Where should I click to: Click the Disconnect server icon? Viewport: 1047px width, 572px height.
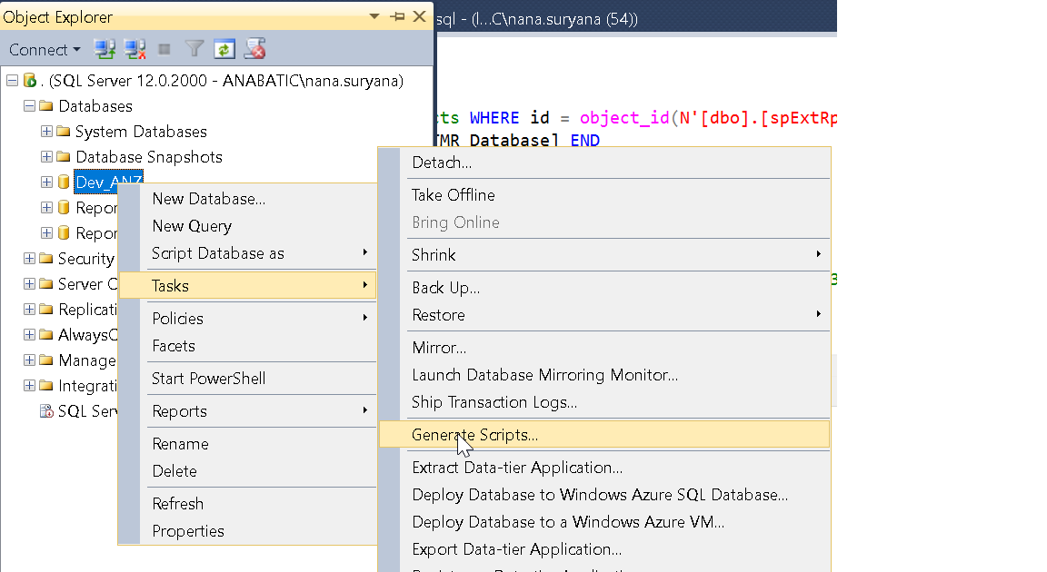point(135,50)
